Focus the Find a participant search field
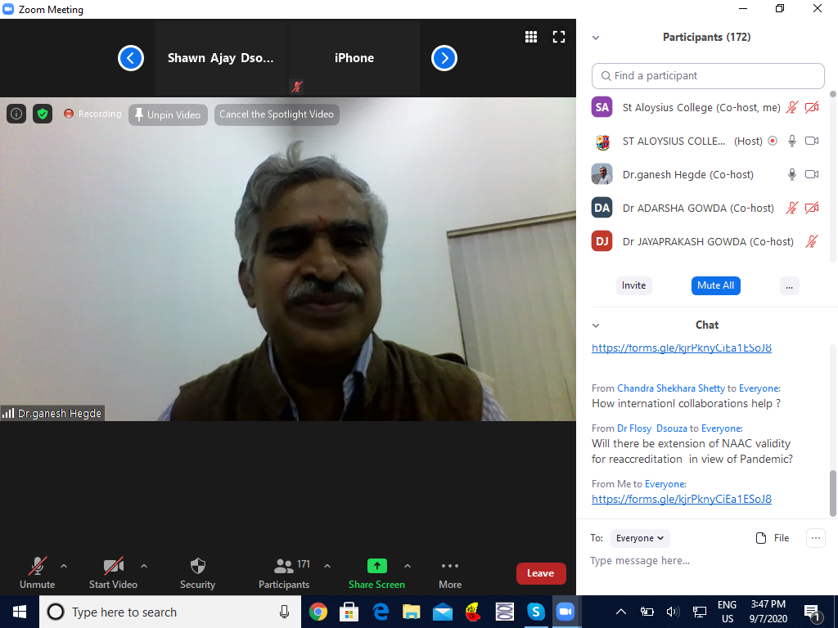 pyautogui.click(x=708, y=76)
